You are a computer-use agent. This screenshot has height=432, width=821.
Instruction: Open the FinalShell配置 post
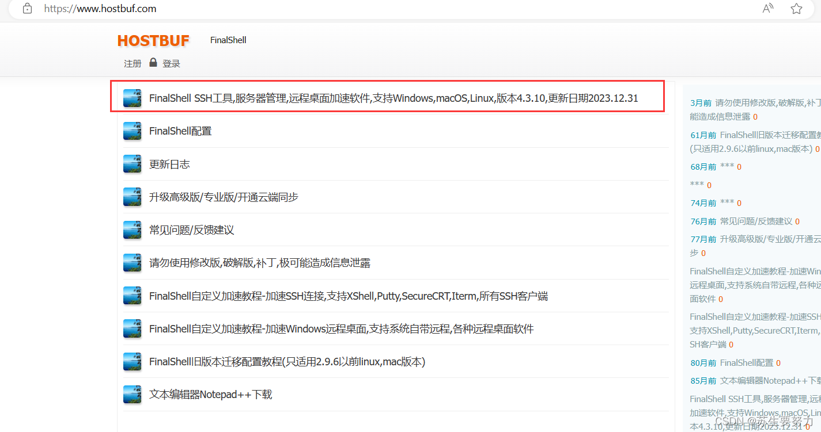(180, 131)
